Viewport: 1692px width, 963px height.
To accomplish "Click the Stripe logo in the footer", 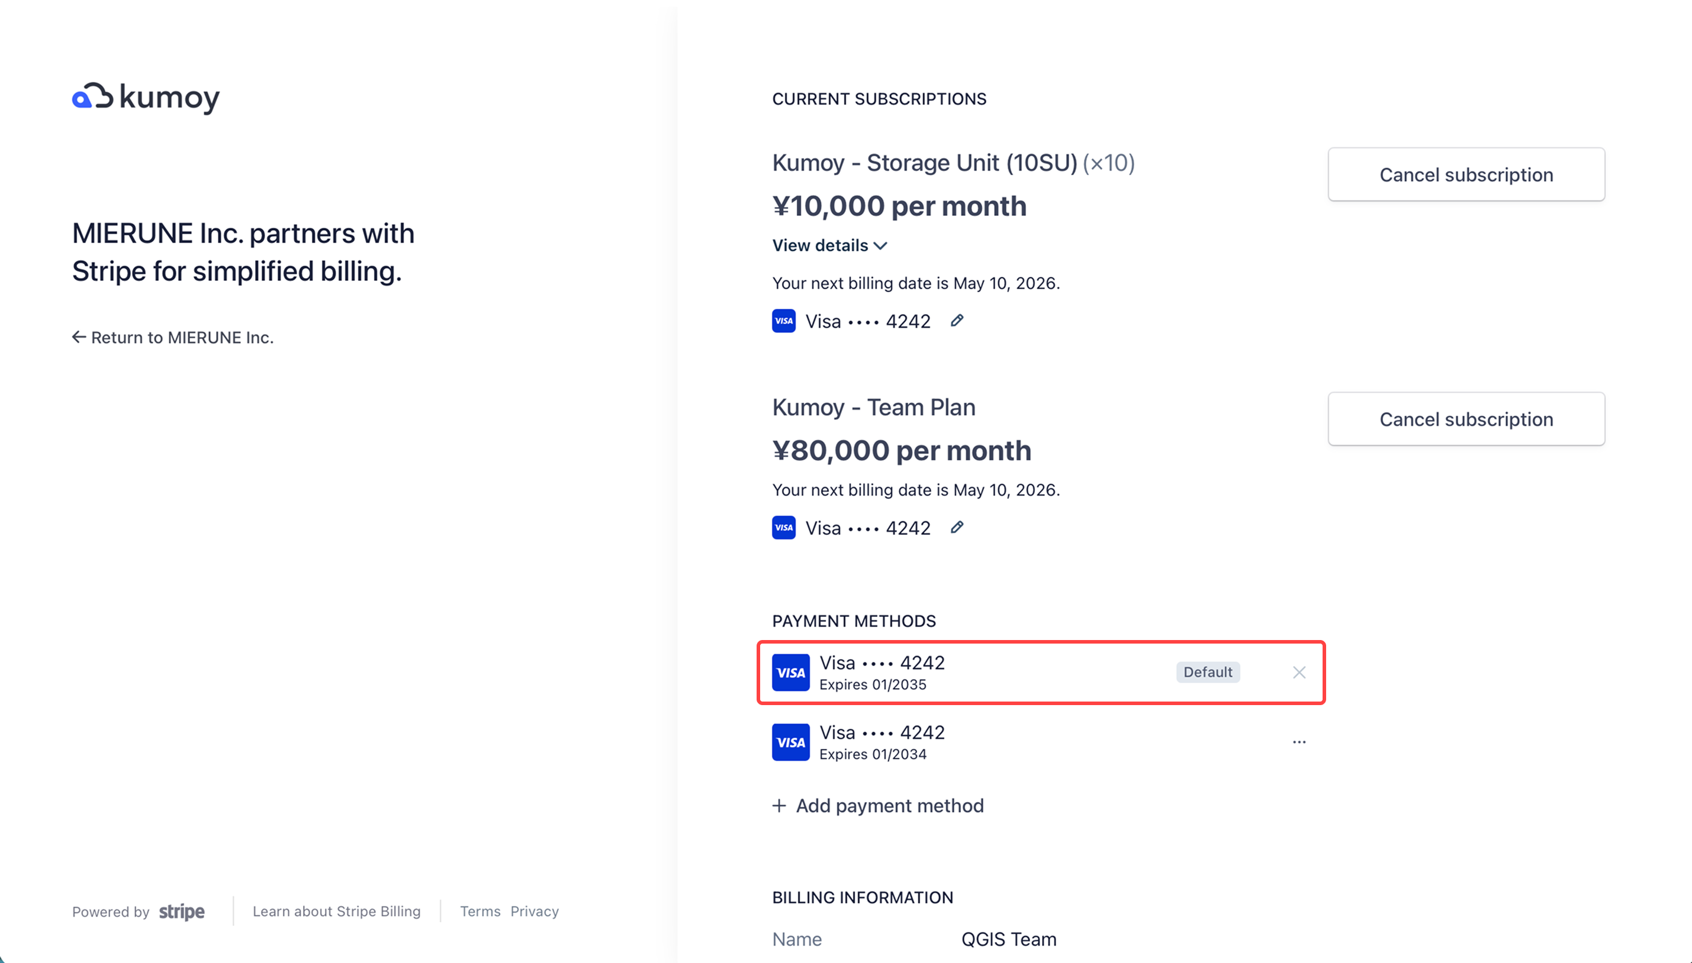I will point(181,912).
